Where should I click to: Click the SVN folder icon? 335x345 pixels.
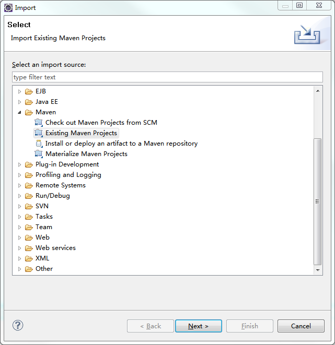click(29, 206)
